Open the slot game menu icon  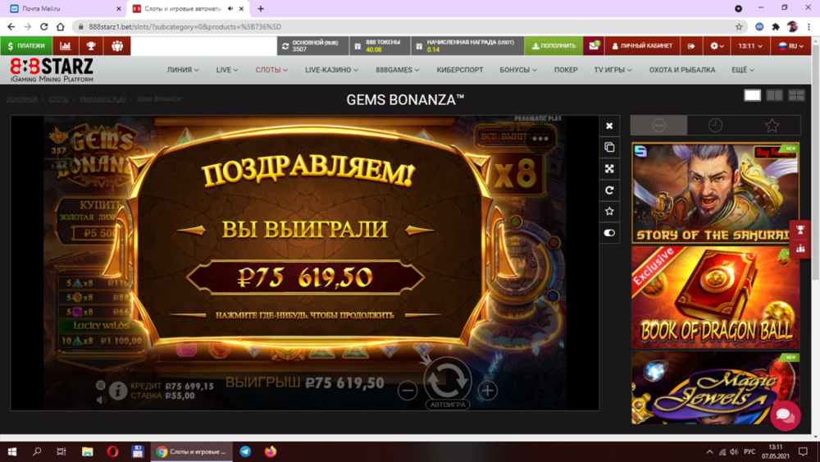click(x=100, y=385)
